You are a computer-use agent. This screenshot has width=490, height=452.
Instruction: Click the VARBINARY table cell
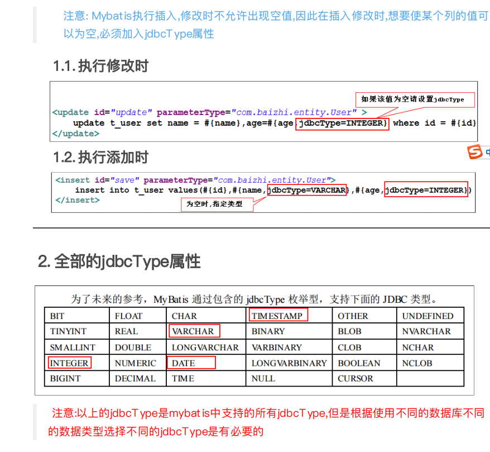pyautogui.click(x=289, y=347)
